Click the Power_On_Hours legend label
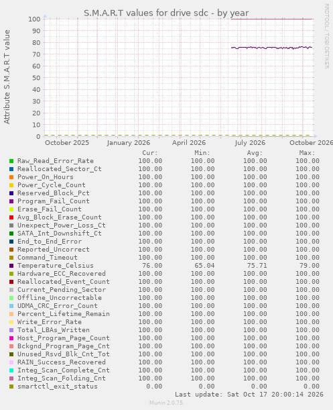Viewport: 333px width, 410px height. coord(45,177)
